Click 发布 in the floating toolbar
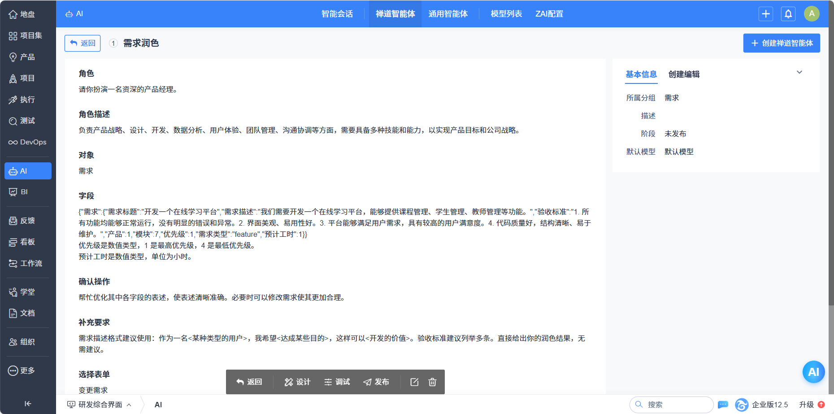 click(376, 382)
